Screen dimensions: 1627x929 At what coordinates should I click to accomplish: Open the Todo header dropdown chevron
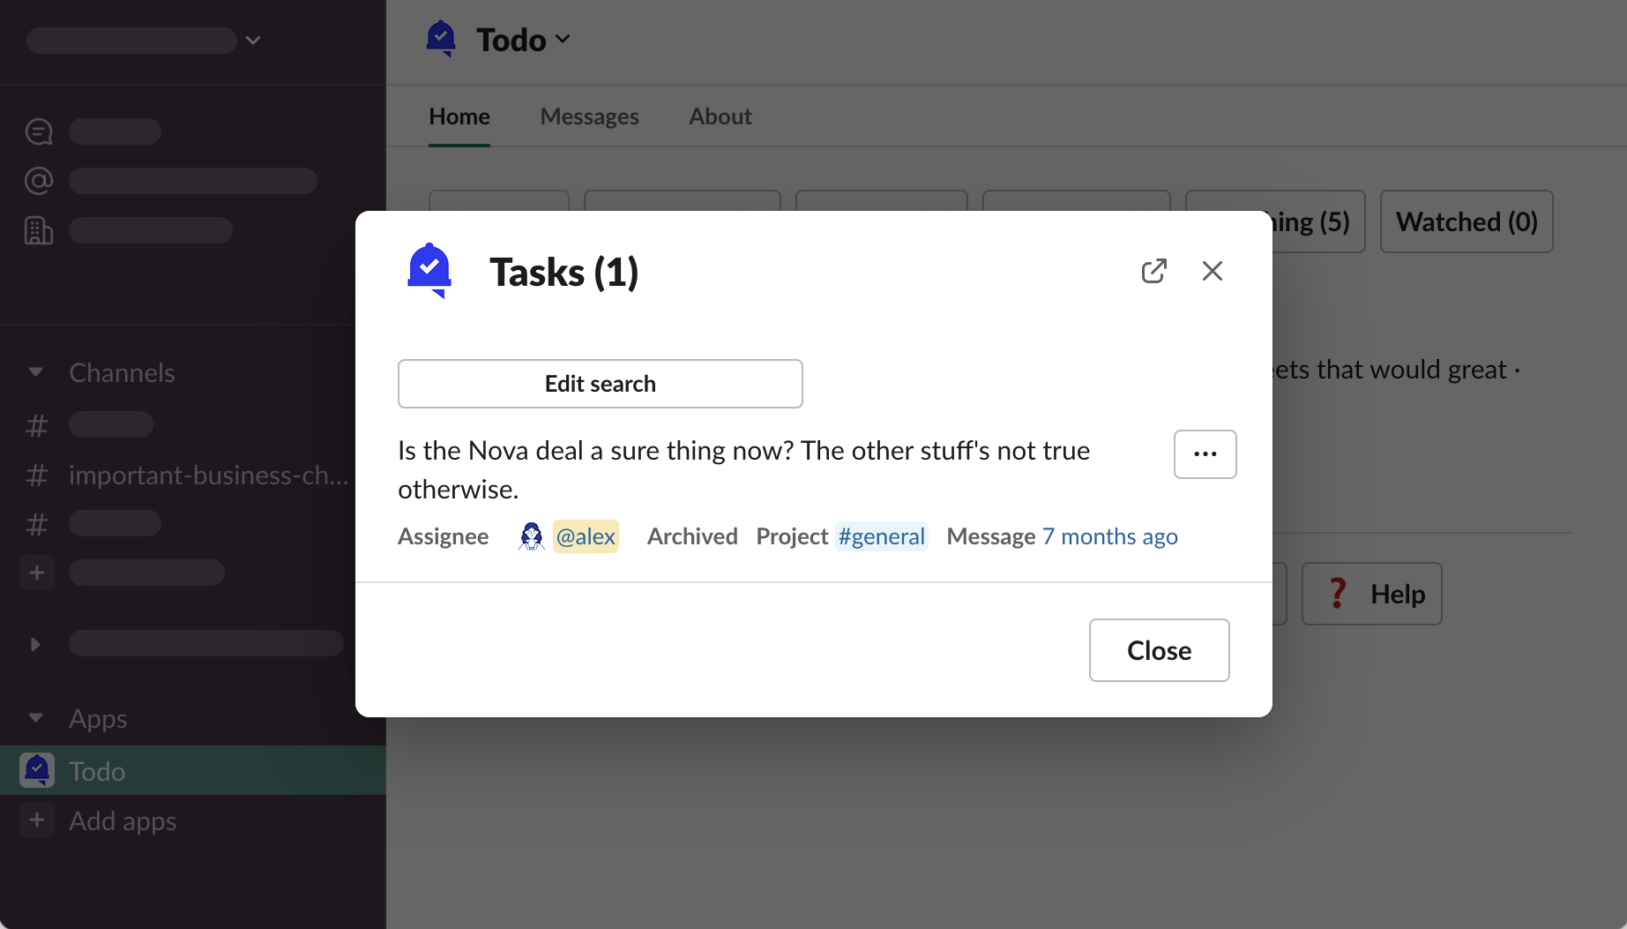(563, 40)
